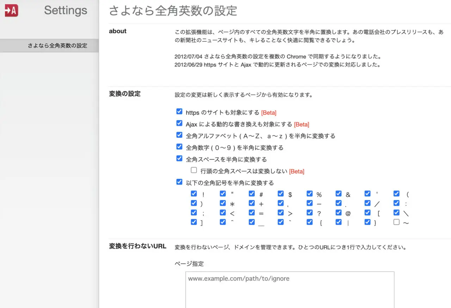Click the www.example.com ignore-URL text area
Screen dimensions: 451x308
[x=289, y=288]
